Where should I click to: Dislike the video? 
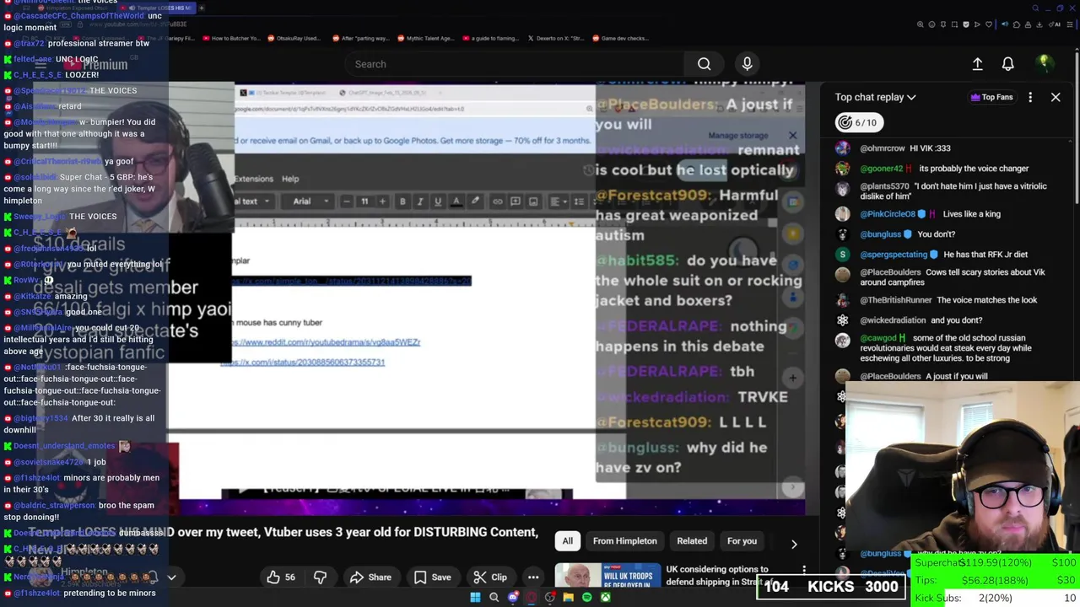320,577
